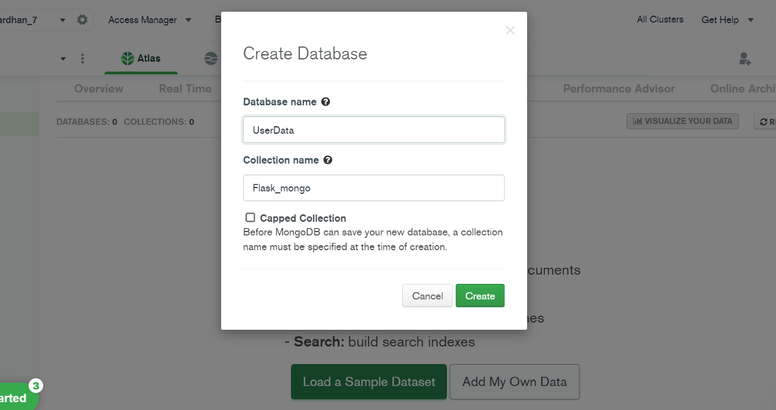
Task: Click the Create button
Action: pyautogui.click(x=480, y=296)
